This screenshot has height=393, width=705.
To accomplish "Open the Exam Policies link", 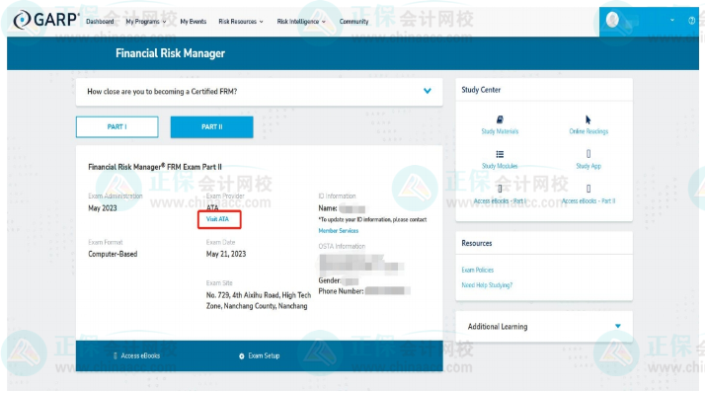I will (x=478, y=270).
